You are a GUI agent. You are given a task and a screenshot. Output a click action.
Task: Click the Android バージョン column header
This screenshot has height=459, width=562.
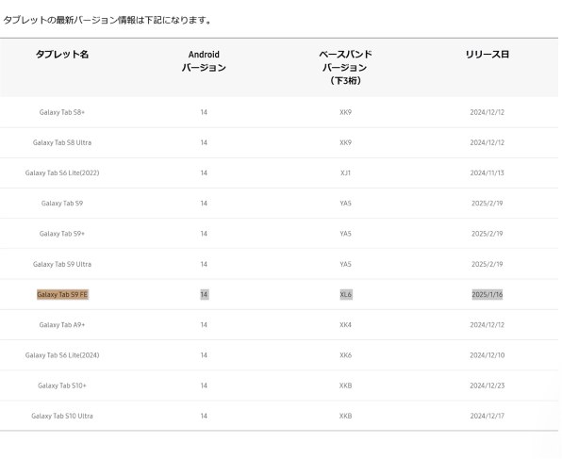[204, 61]
